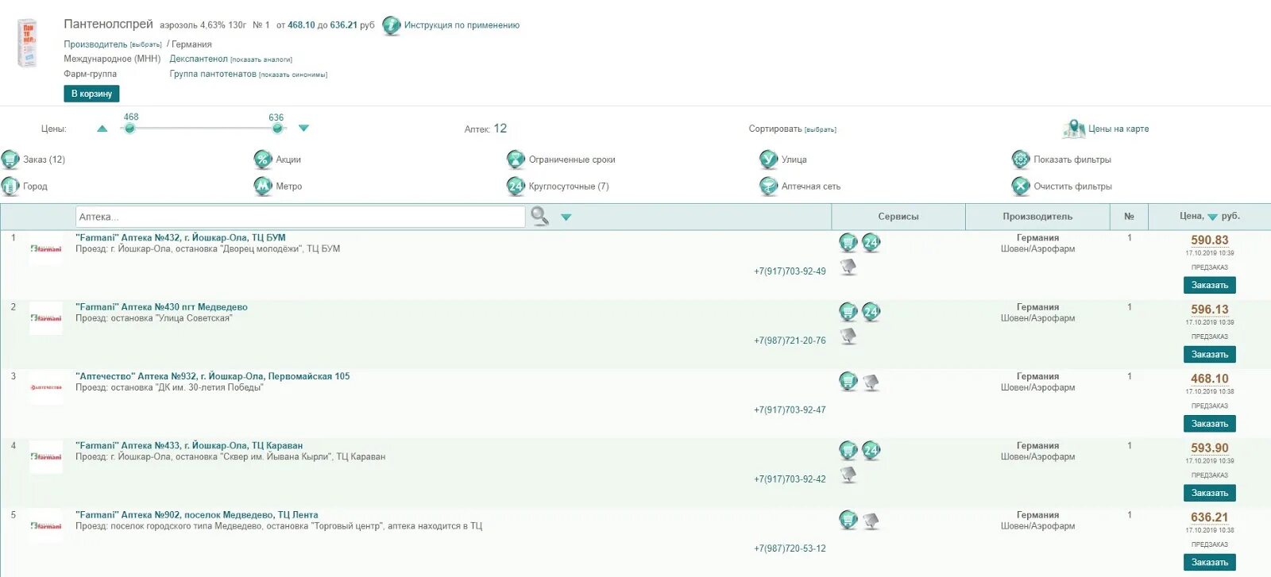Click 24-hour icon for Аптека №432
Image resolution: width=1271 pixels, height=577 pixels.
point(871,243)
